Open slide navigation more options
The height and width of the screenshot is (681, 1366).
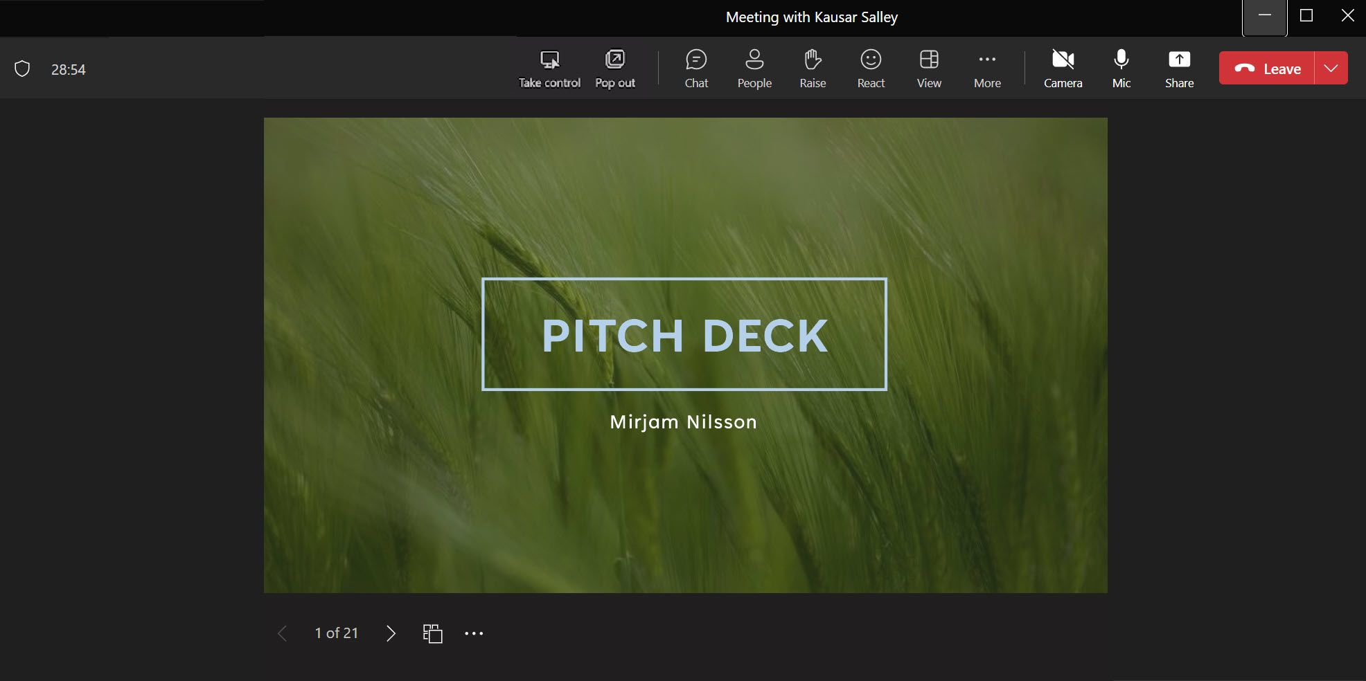(474, 633)
